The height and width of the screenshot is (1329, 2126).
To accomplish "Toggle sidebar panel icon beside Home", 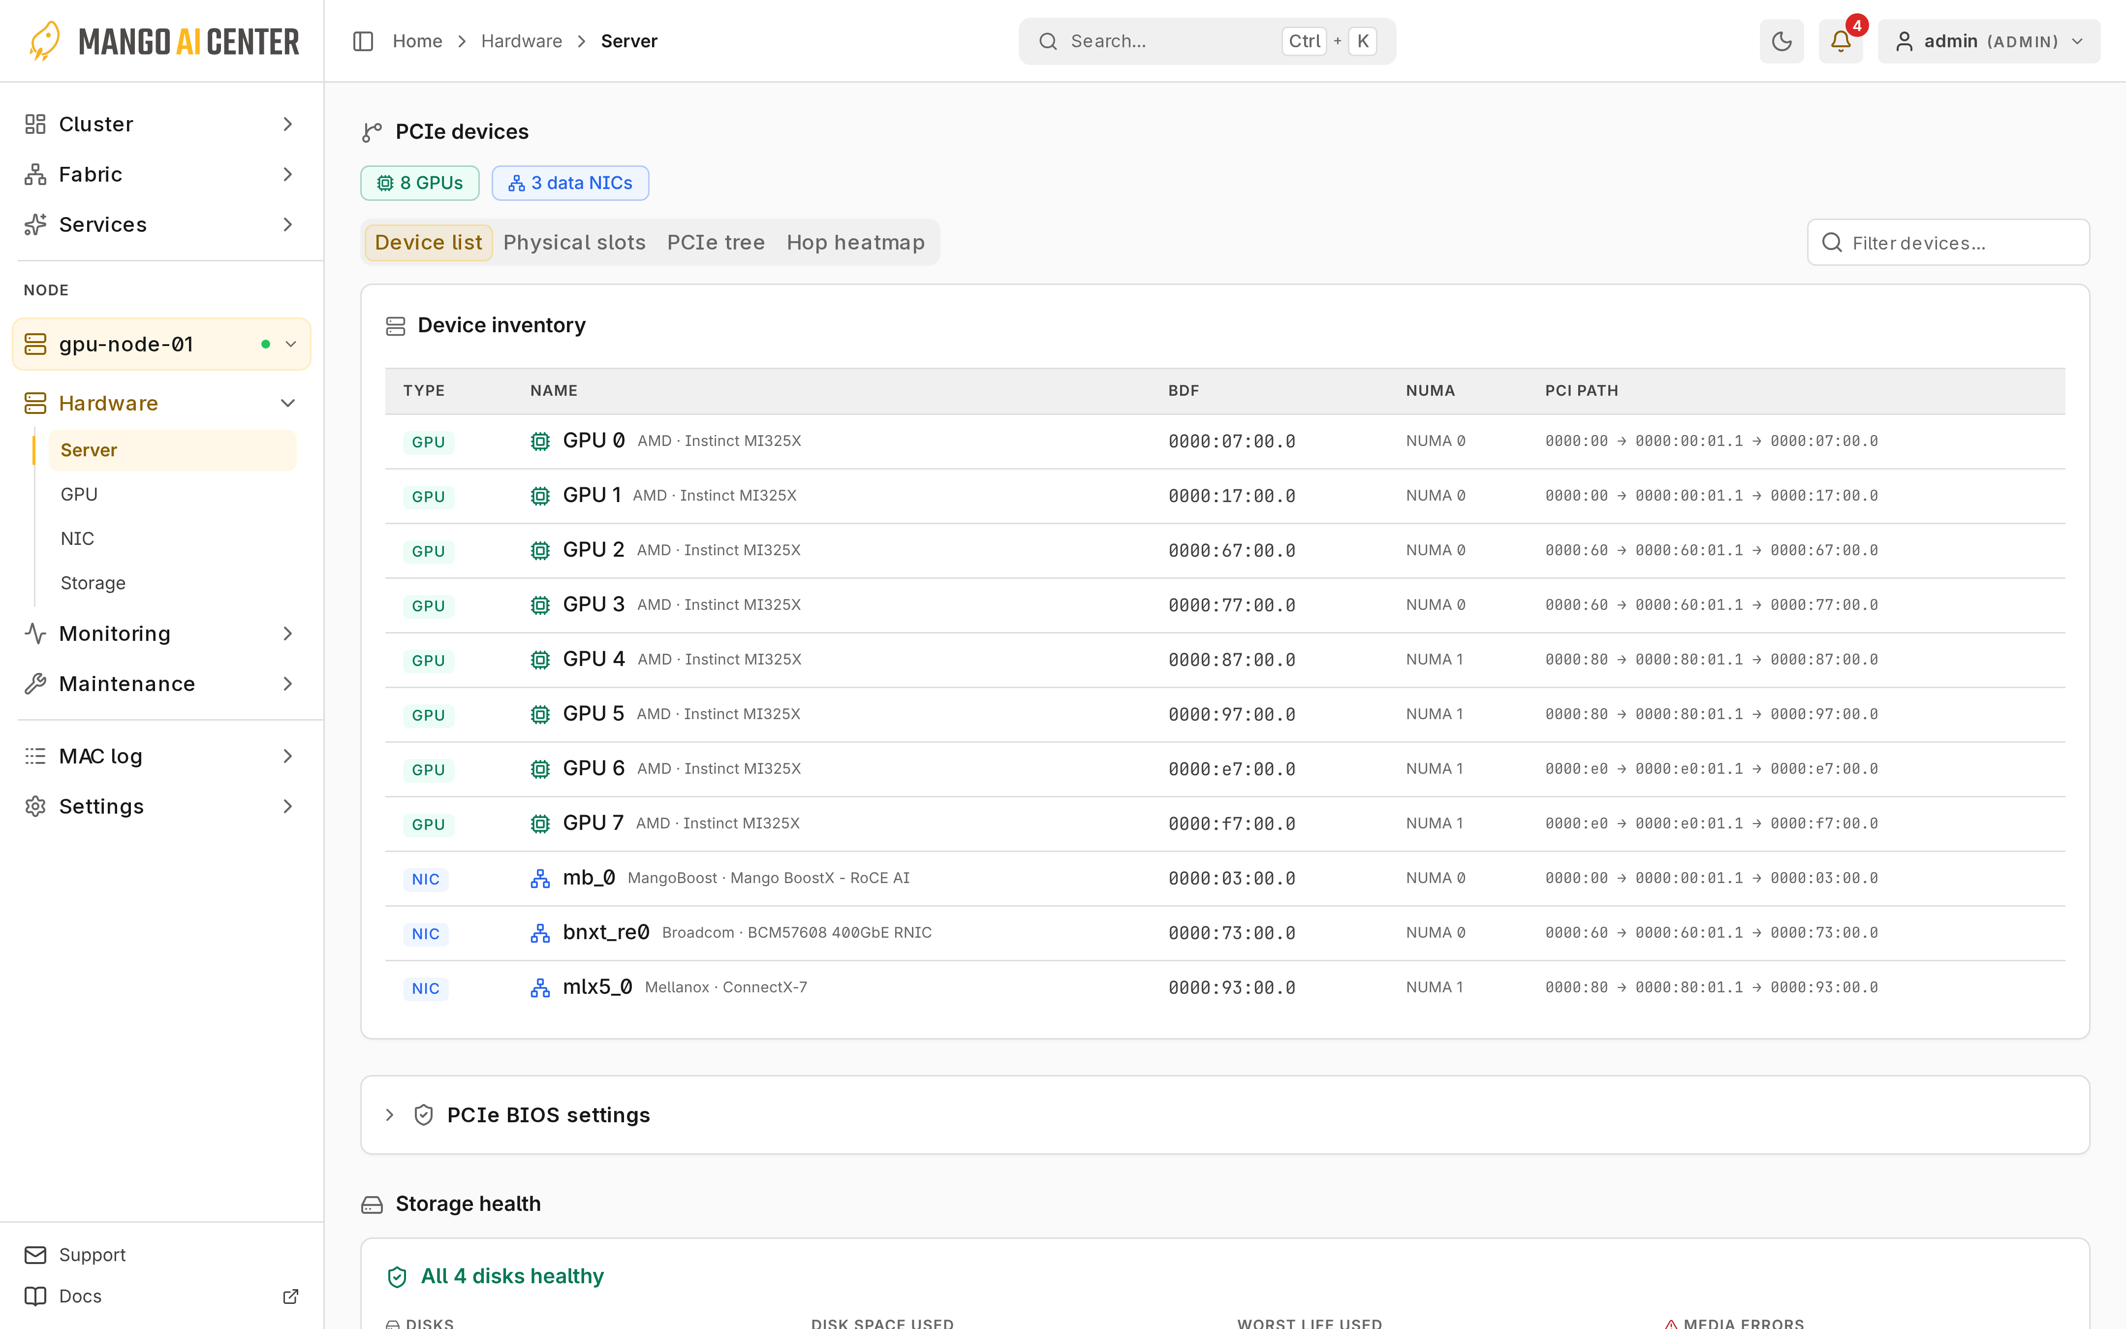I will 363,41.
